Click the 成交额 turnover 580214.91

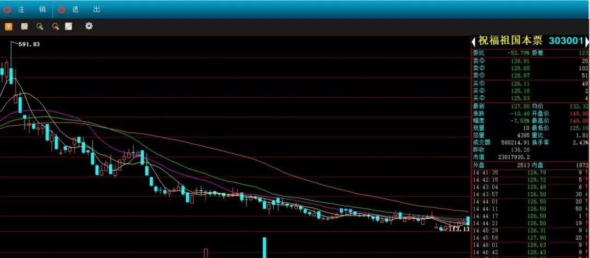[x=516, y=143]
